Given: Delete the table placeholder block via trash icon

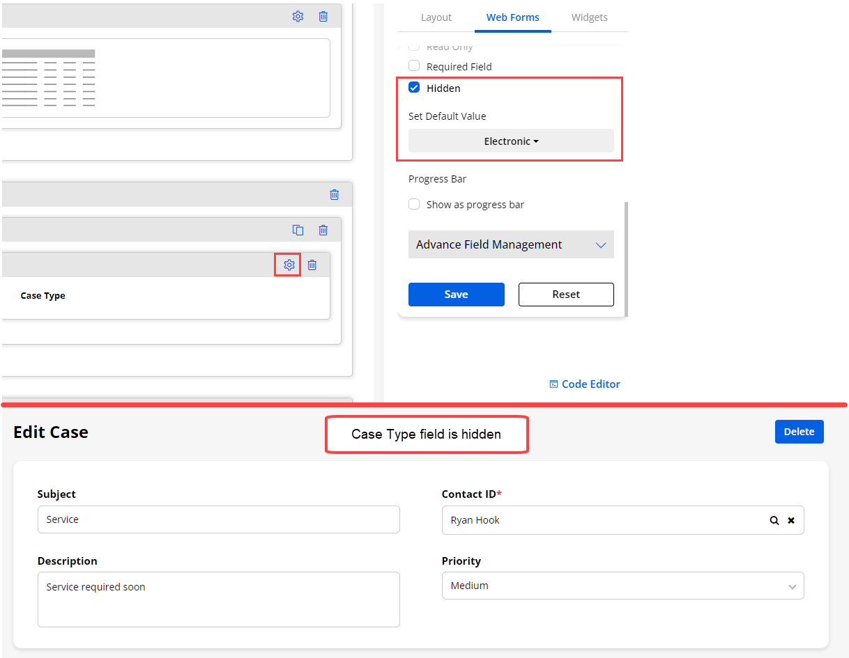Looking at the screenshot, I should click(323, 17).
